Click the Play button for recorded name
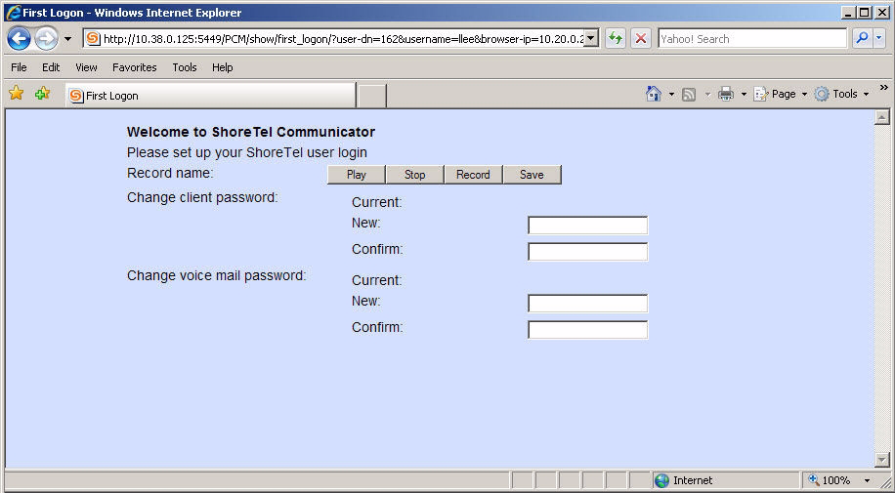The width and height of the screenshot is (895, 493). tap(357, 175)
